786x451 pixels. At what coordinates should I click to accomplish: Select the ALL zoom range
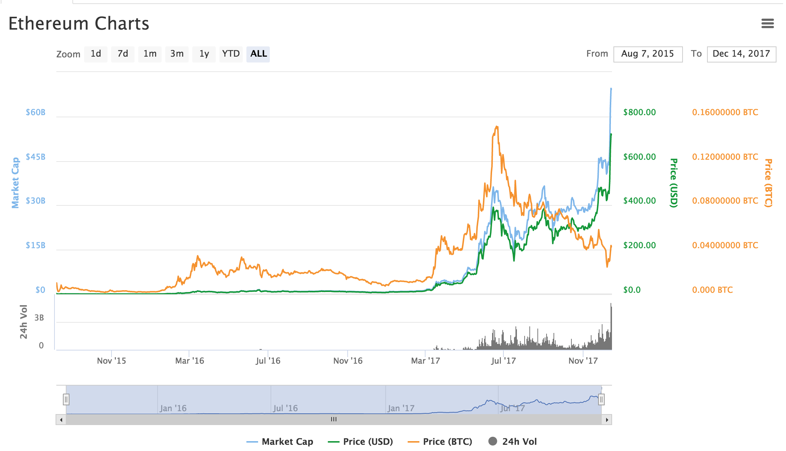[x=258, y=54]
